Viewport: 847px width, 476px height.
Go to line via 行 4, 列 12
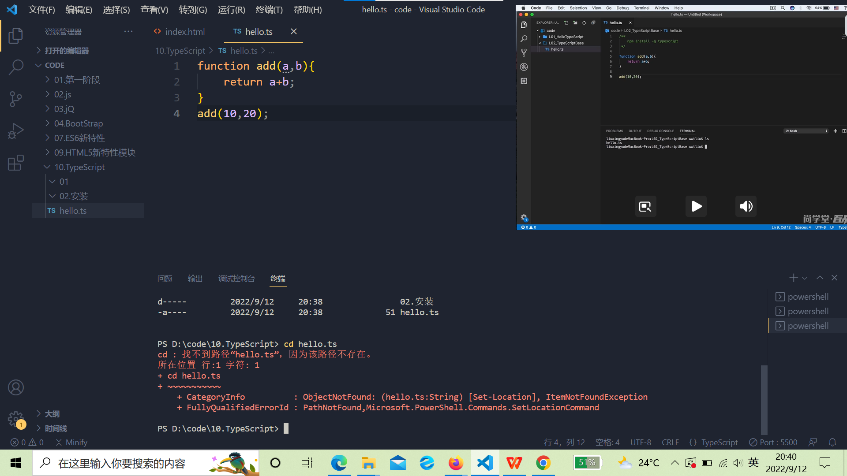click(x=564, y=442)
